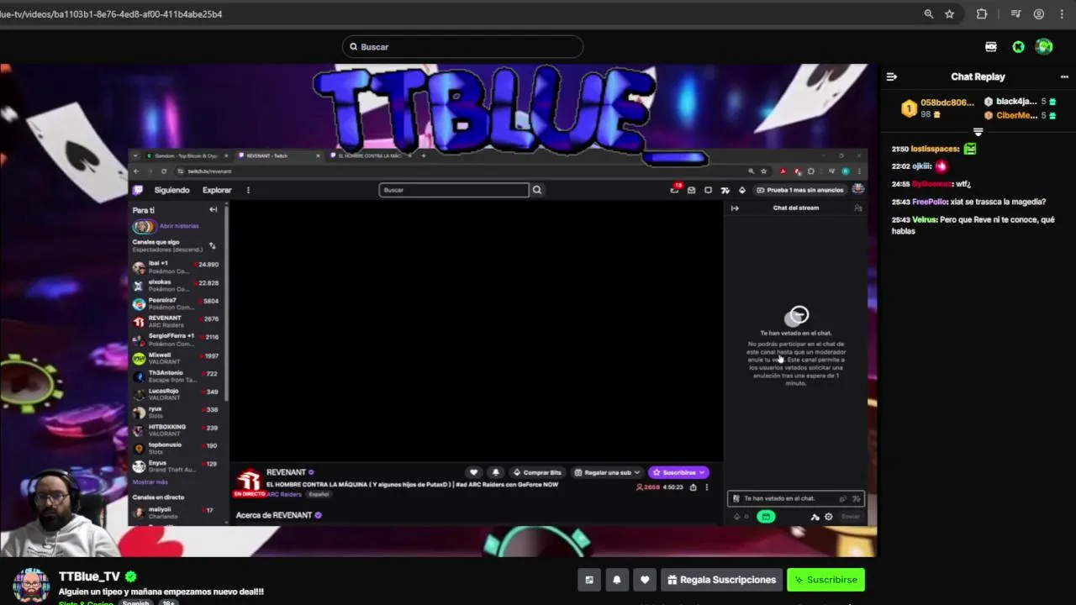Collapse Twitch Para ti sidebar arrow

pyautogui.click(x=214, y=209)
